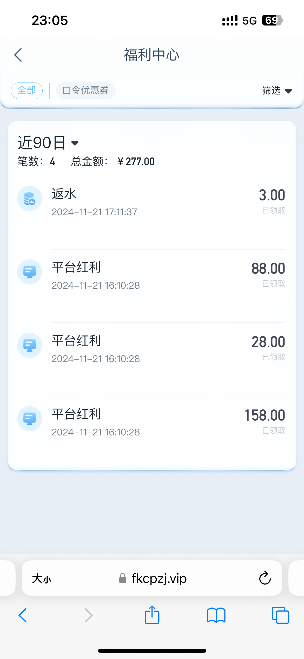Tap the 28.00 平台红利 monitor icon
This screenshot has width=304, height=659.
click(x=30, y=345)
